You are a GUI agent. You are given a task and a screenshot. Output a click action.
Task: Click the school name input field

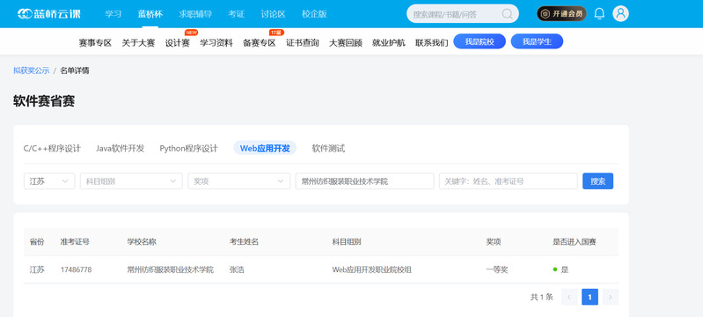[x=364, y=181]
